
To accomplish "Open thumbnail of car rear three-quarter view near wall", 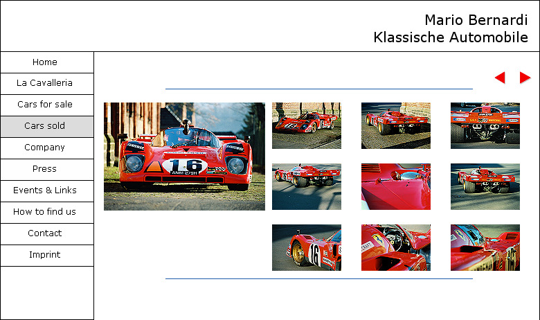I will pos(396,125).
